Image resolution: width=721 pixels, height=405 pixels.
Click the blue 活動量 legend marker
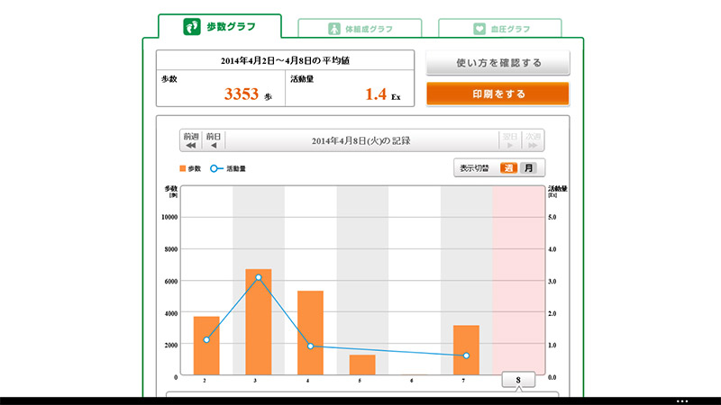[x=215, y=168]
